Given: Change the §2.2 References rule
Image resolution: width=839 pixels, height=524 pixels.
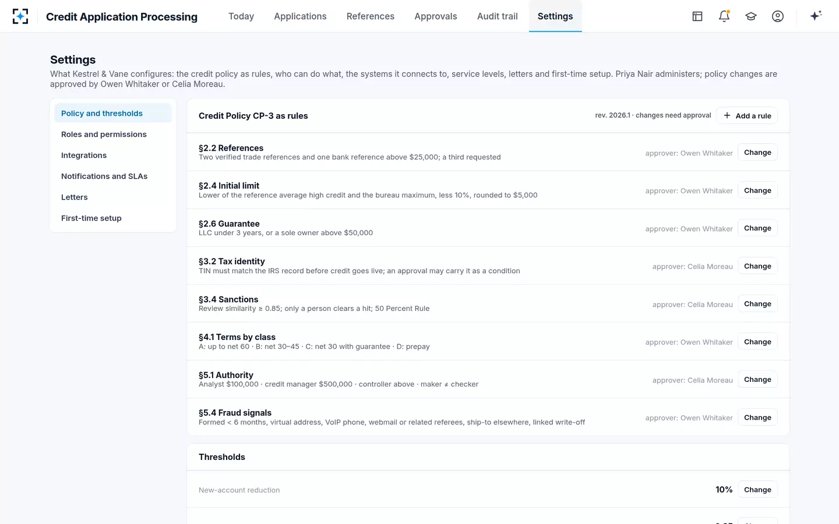Looking at the screenshot, I should pos(757,153).
